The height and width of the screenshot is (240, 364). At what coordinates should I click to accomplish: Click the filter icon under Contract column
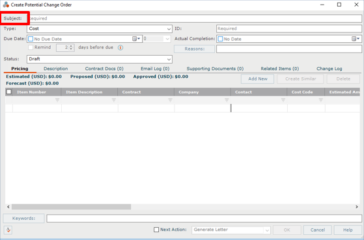coord(170,100)
